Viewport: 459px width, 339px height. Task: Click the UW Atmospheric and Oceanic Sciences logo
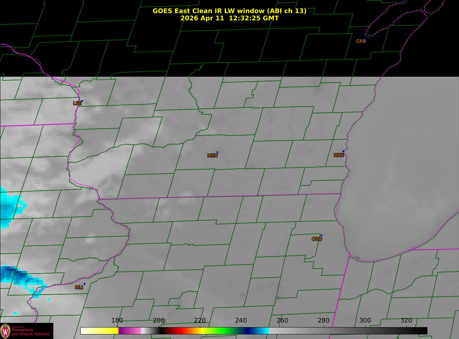coord(26,331)
